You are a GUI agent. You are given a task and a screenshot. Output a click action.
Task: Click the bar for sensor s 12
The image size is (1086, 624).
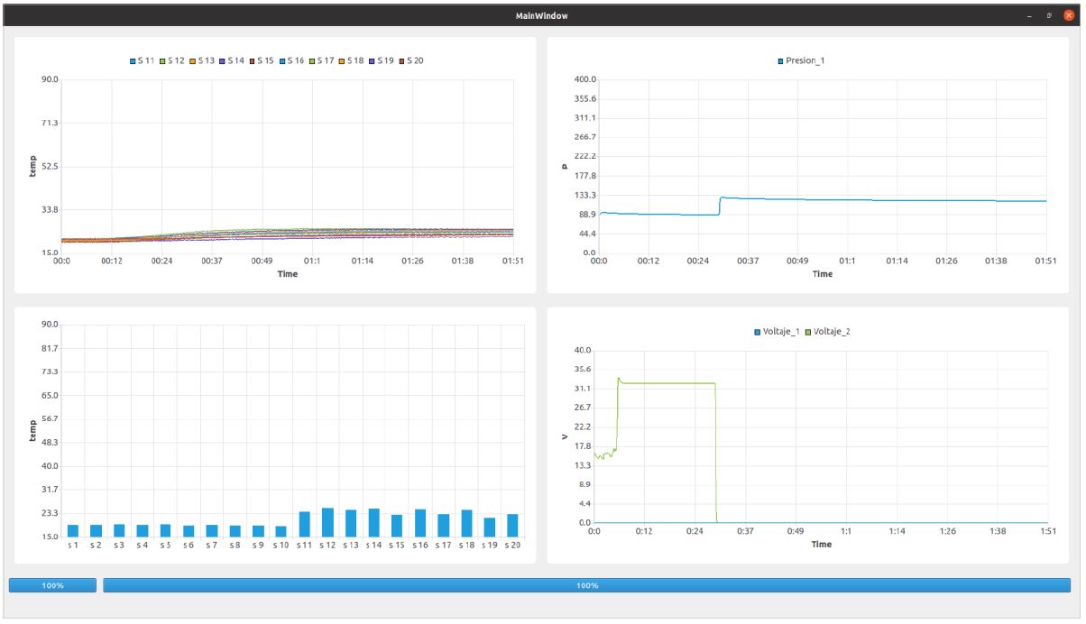[327, 523]
